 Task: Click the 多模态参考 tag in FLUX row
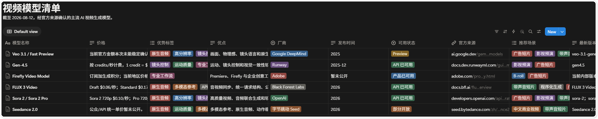click(185, 87)
